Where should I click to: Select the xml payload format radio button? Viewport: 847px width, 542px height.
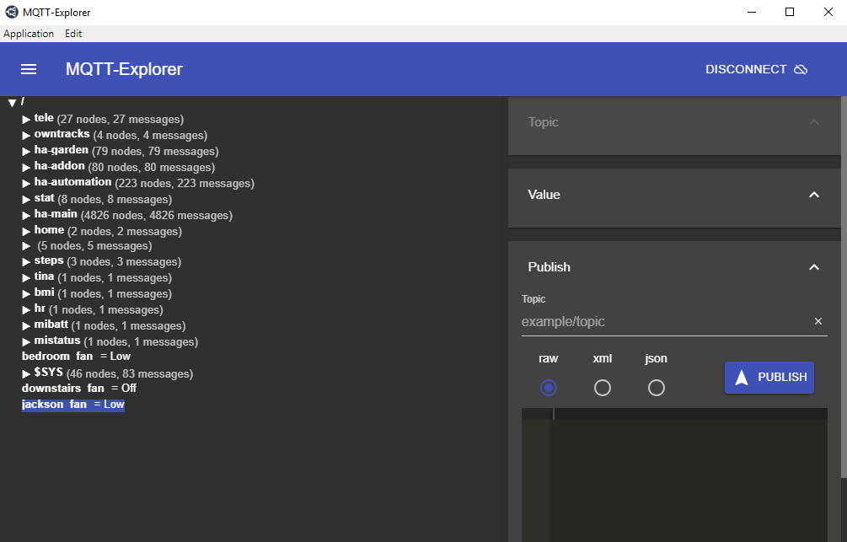602,388
